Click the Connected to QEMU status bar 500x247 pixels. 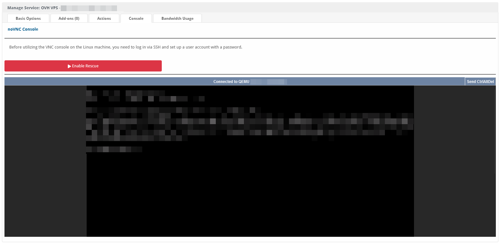pos(235,82)
